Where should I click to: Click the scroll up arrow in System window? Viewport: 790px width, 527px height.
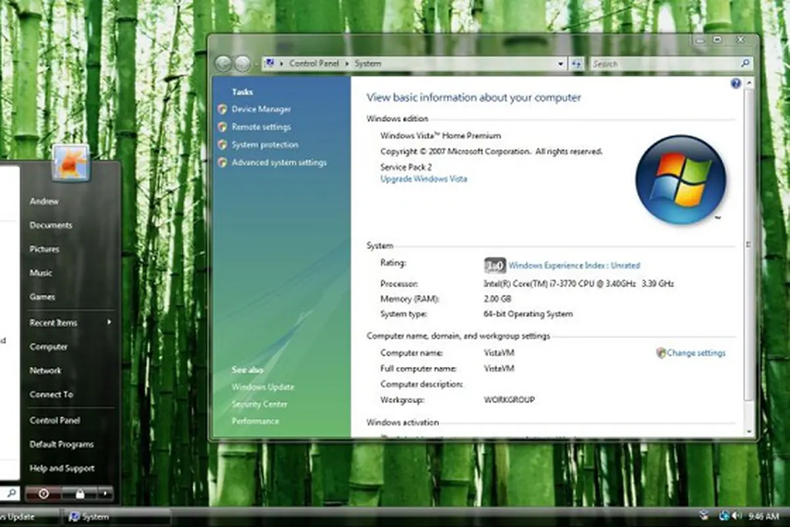748,83
